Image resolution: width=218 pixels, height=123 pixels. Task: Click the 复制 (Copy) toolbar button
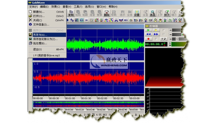pyautogui.click(x=71, y=13)
